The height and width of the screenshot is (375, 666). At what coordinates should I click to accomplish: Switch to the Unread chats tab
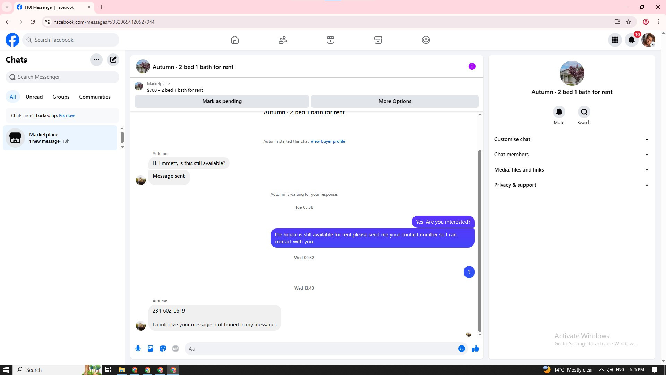click(34, 97)
